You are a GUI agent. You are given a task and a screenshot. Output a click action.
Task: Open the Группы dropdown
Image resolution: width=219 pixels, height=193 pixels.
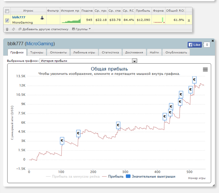tap(81, 29)
